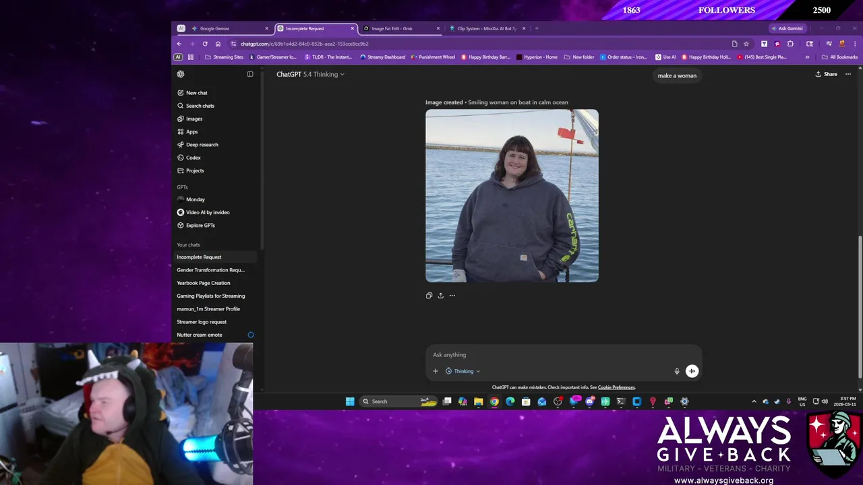863x485 pixels.
Task: Open conversation options three-dot menu
Action: coord(848,74)
